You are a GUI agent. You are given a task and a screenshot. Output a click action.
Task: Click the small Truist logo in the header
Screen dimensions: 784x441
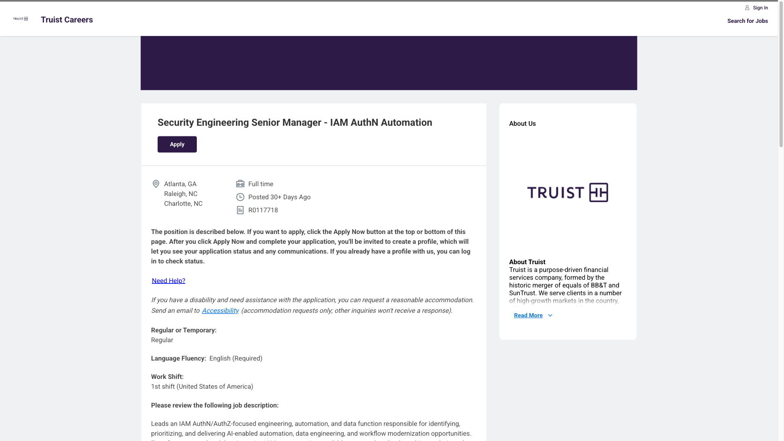(20, 19)
